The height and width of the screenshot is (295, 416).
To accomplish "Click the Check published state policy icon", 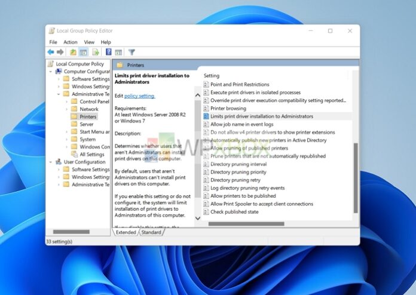I will (x=206, y=212).
